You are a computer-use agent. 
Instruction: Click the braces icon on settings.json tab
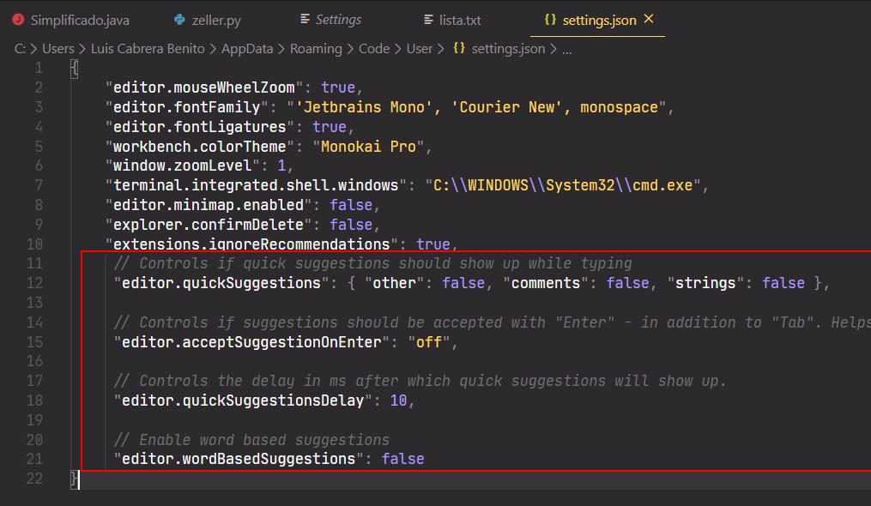pos(550,20)
